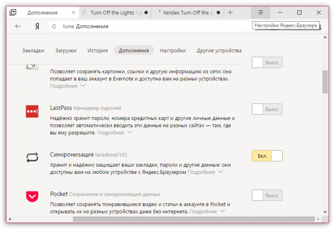Click the back navigation arrow
The height and width of the screenshot is (229, 335).
[x=18, y=26]
